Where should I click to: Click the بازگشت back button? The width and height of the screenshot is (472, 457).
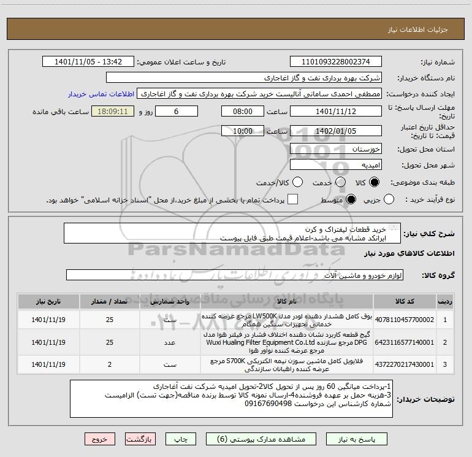tap(140, 439)
